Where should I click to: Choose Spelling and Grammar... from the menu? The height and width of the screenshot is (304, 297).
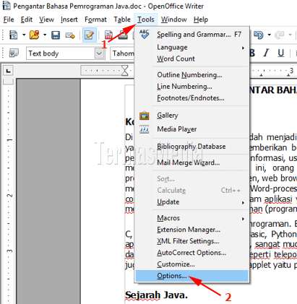click(x=192, y=35)
